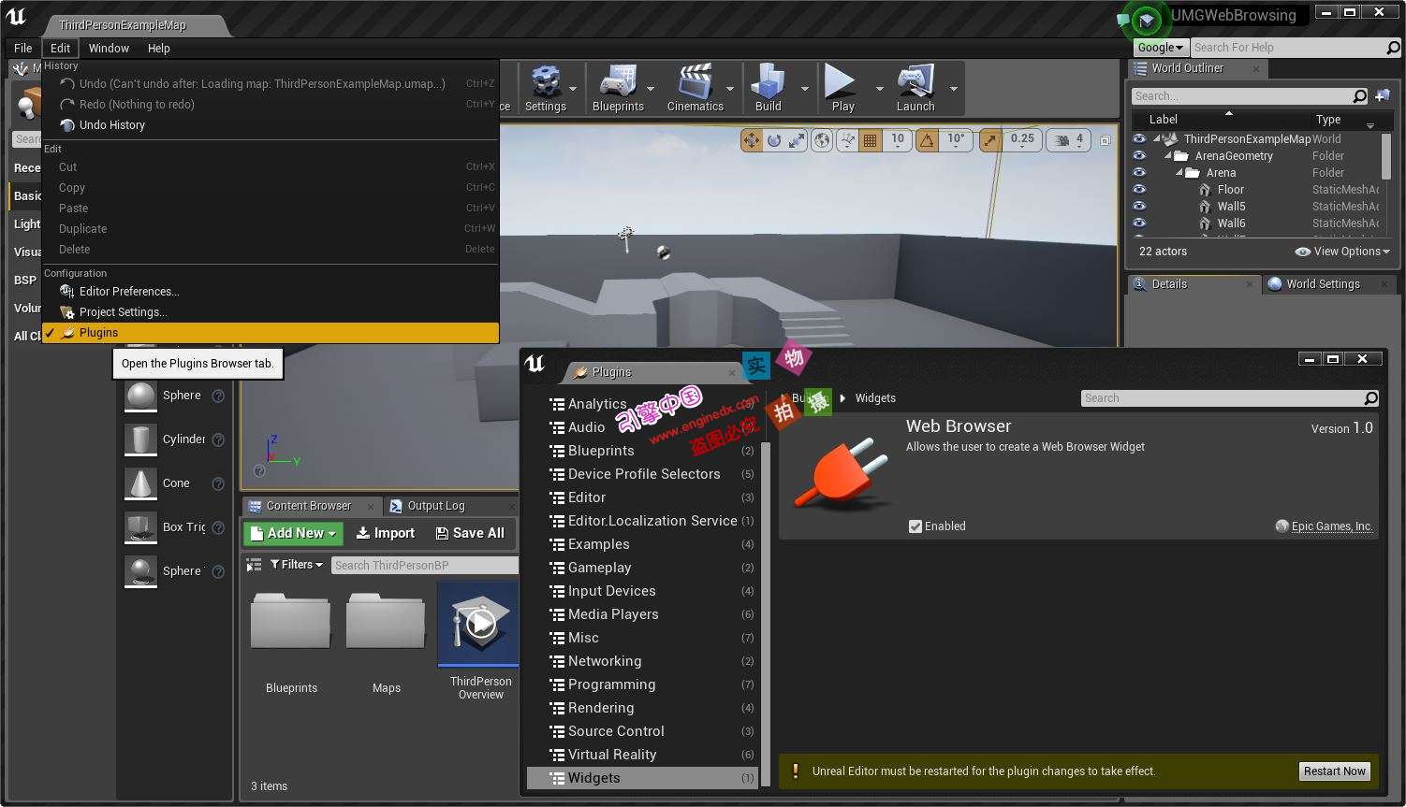The height and width of the screenshot is (807, 1406).
Task: Select the translate transform gizmo in viewport
Action: [751, 140]
